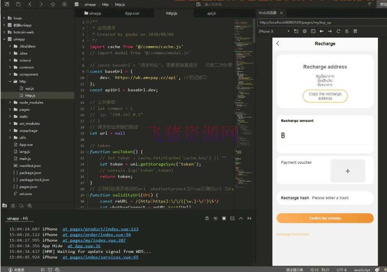The height and width of the screenshot is (272, 387).
Task: Click the http breadcrumb segment
Action: (x=105, y=5)
